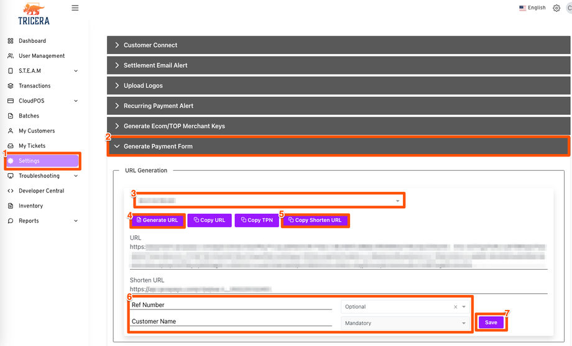
Task: Click the Customer Name input field
Action: pos(231,322)
